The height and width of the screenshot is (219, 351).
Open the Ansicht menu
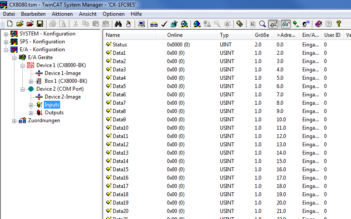(x=87, y=14)
